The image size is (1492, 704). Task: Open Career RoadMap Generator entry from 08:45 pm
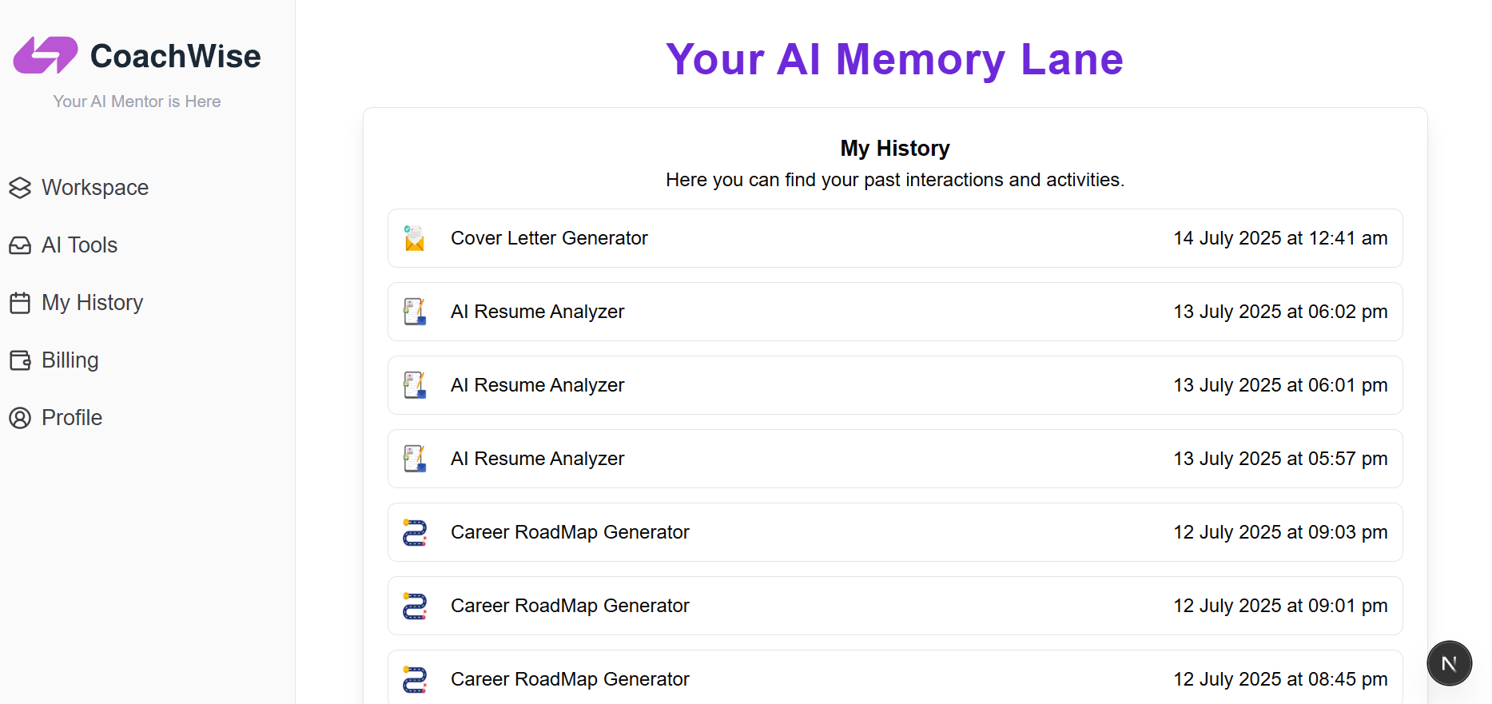894,678
